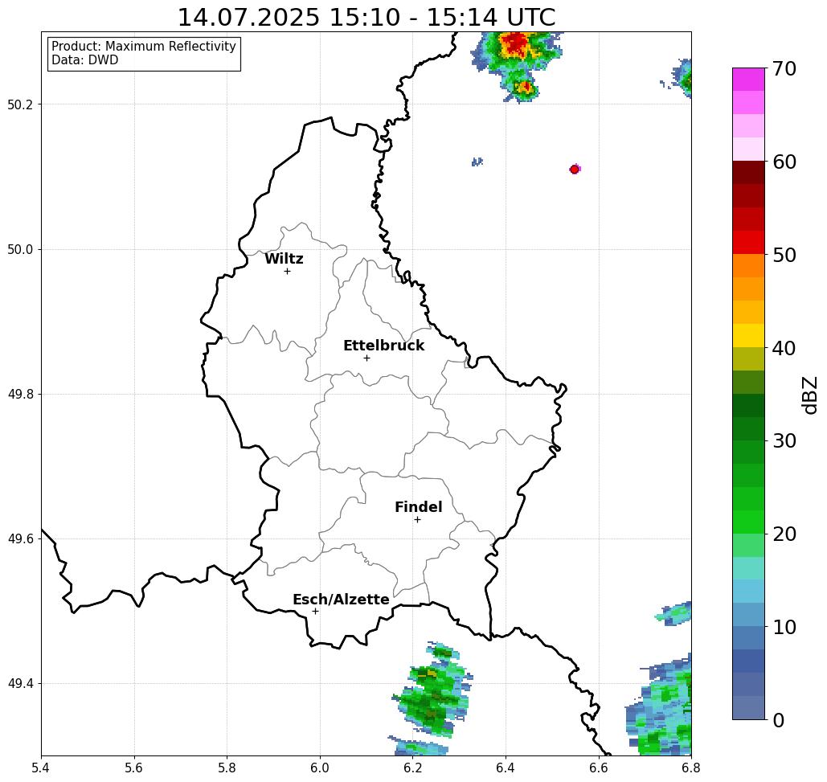Screen dimensions: 827x782
Task: Click the latitude 50.2 axis label
Action: 20,104
